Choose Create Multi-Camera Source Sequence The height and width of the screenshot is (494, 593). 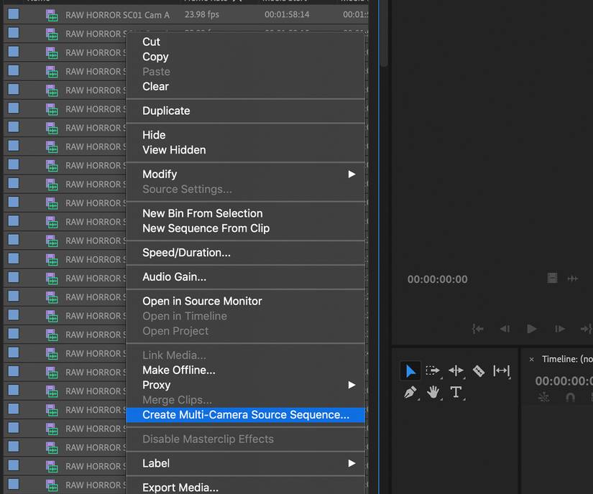point(245,415)
